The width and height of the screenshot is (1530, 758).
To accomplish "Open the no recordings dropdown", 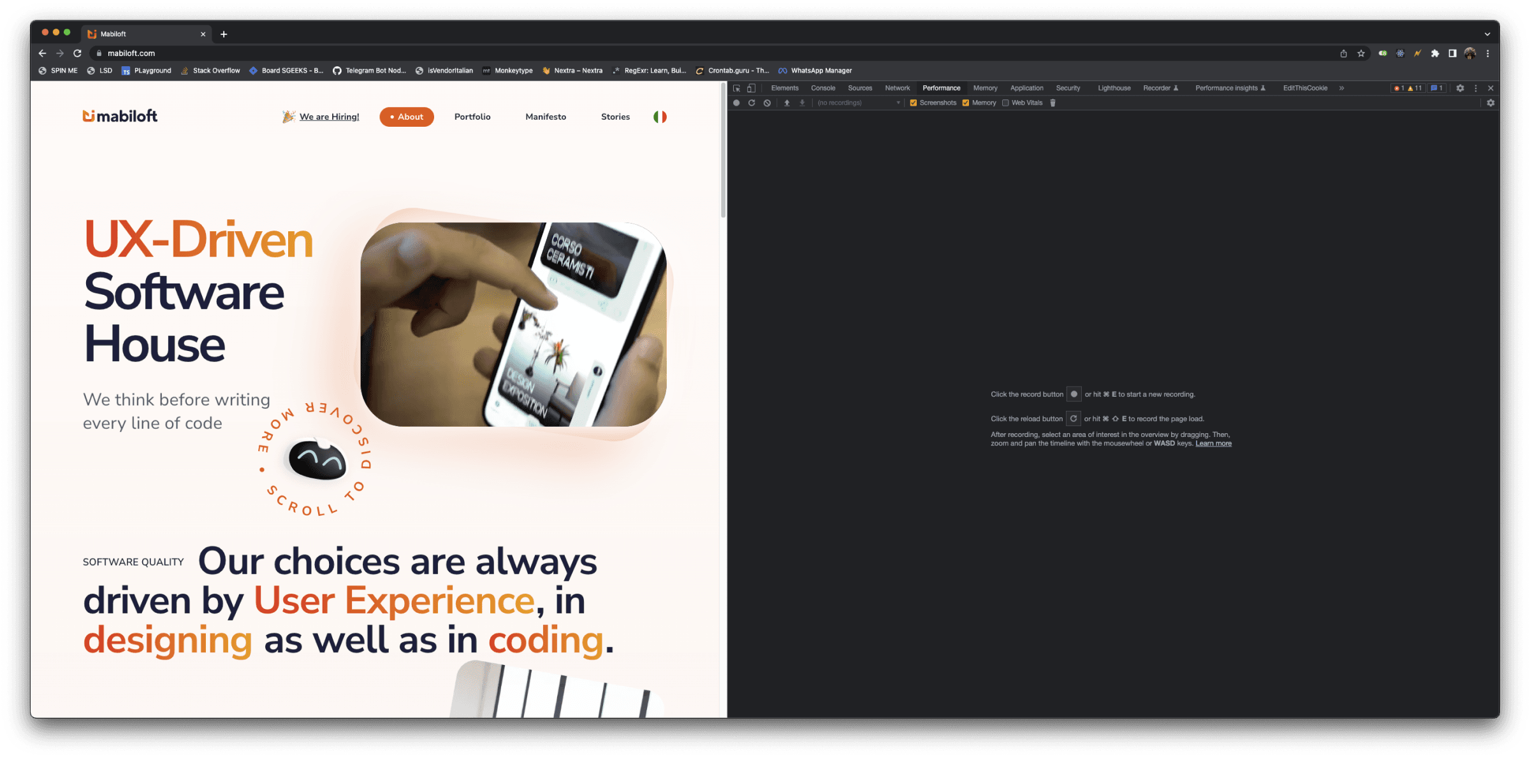I will click(x=859, y=103).
